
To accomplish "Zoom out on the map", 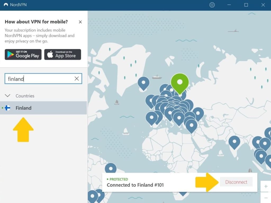I will (266, 198).
